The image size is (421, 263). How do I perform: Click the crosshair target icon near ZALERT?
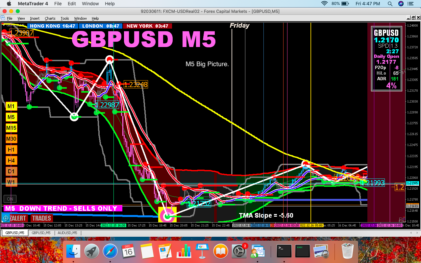click(x=5, y=218)
